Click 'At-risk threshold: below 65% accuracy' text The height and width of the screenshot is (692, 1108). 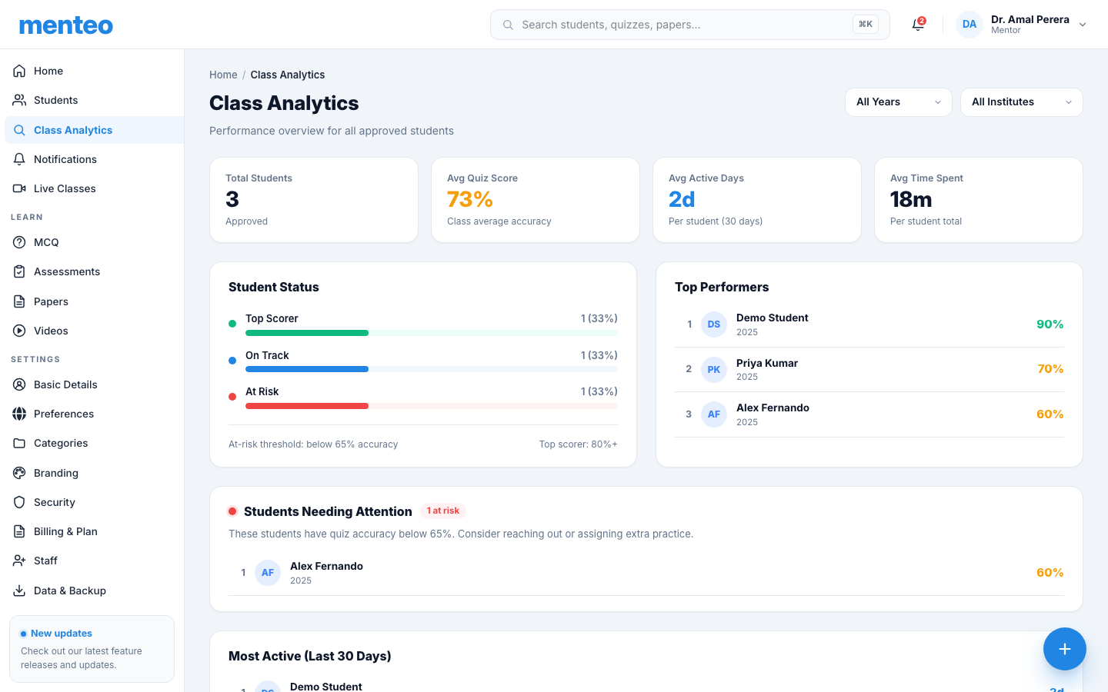[x=313, y=444]
